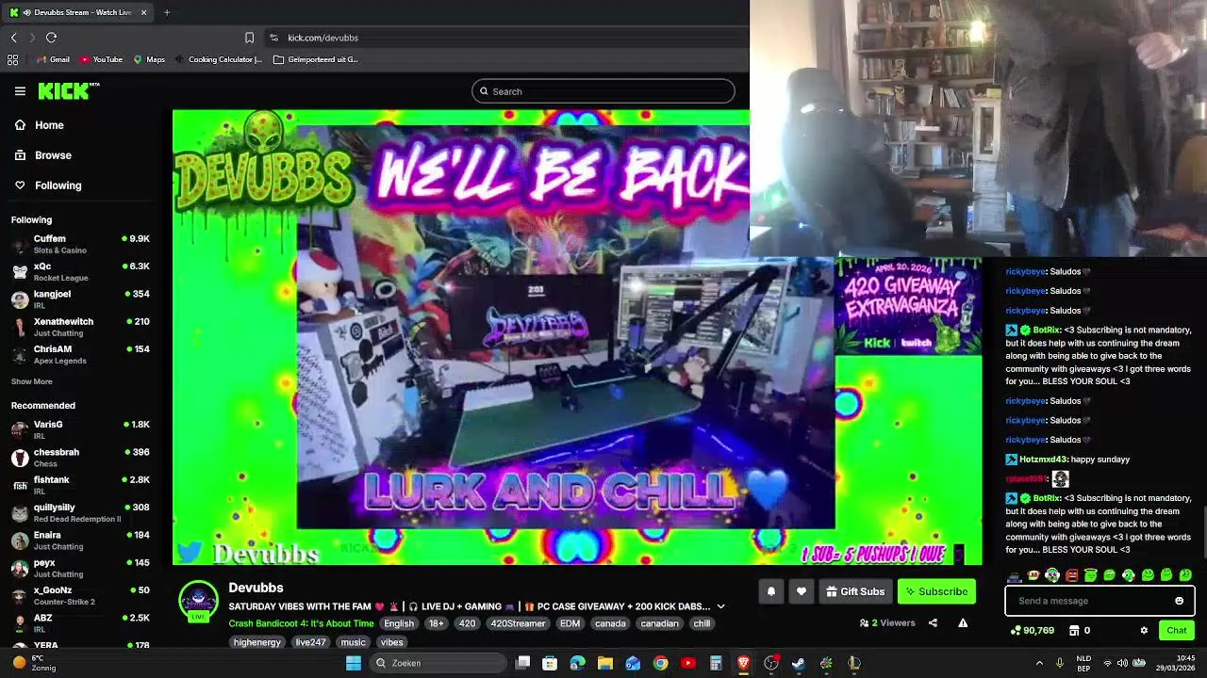Open the chat shop icon
Viewport: 1207px width, 678px height.
(1073, 630)
